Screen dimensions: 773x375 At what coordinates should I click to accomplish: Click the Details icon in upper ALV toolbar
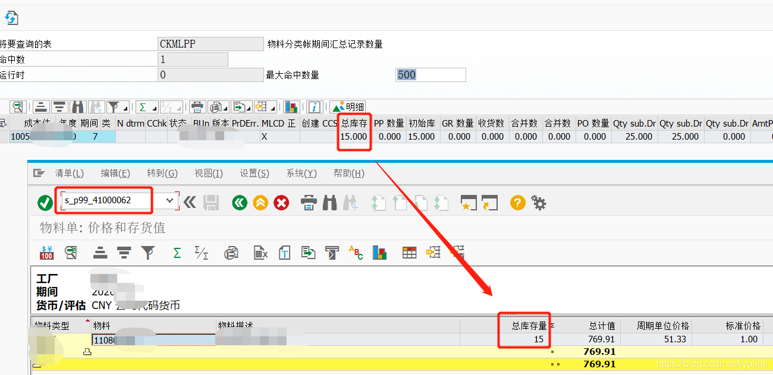point(18,107)
